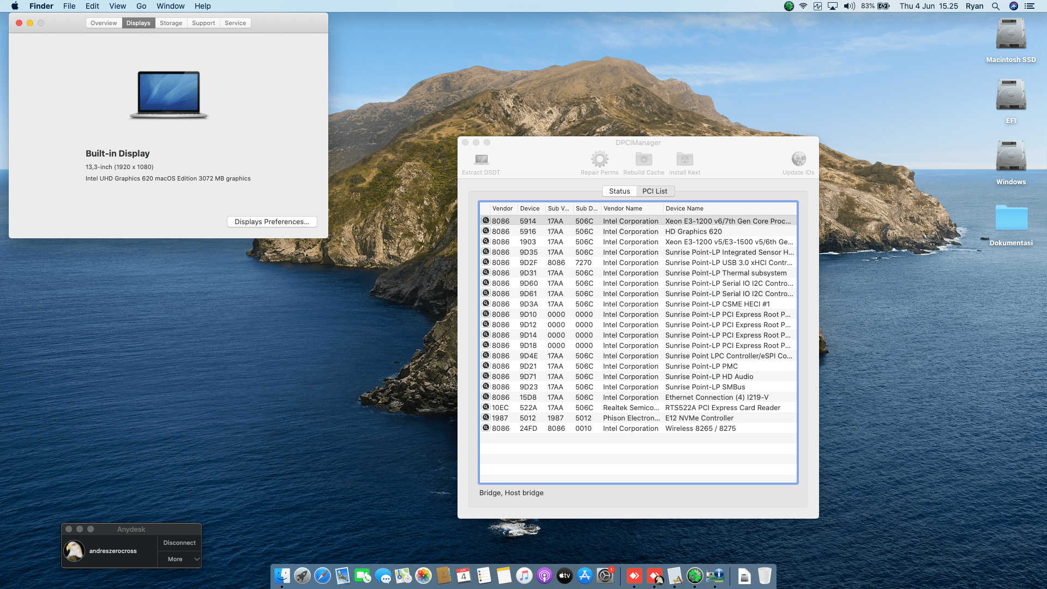Open Safari from the dock
This screenshot has width=1047, height=589.
[x=322, y=575]
